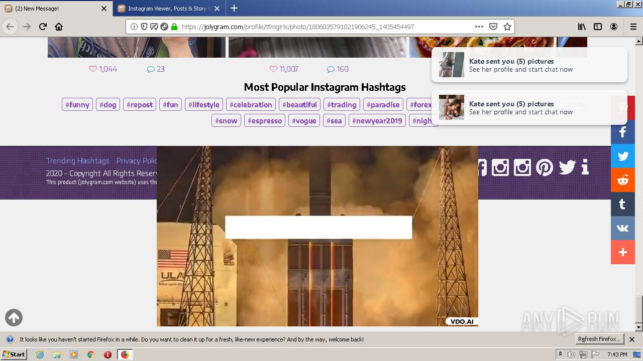Open Opera from the taskbar
Viewport: 643px width, 361px height.
pyautogui.click(x=108, y=354)
